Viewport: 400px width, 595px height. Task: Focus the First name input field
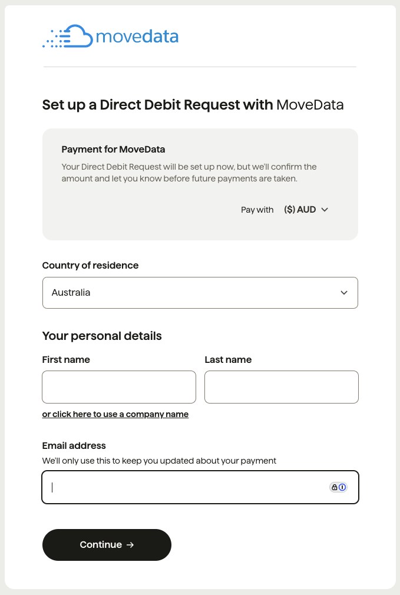[x=119, y=387]
